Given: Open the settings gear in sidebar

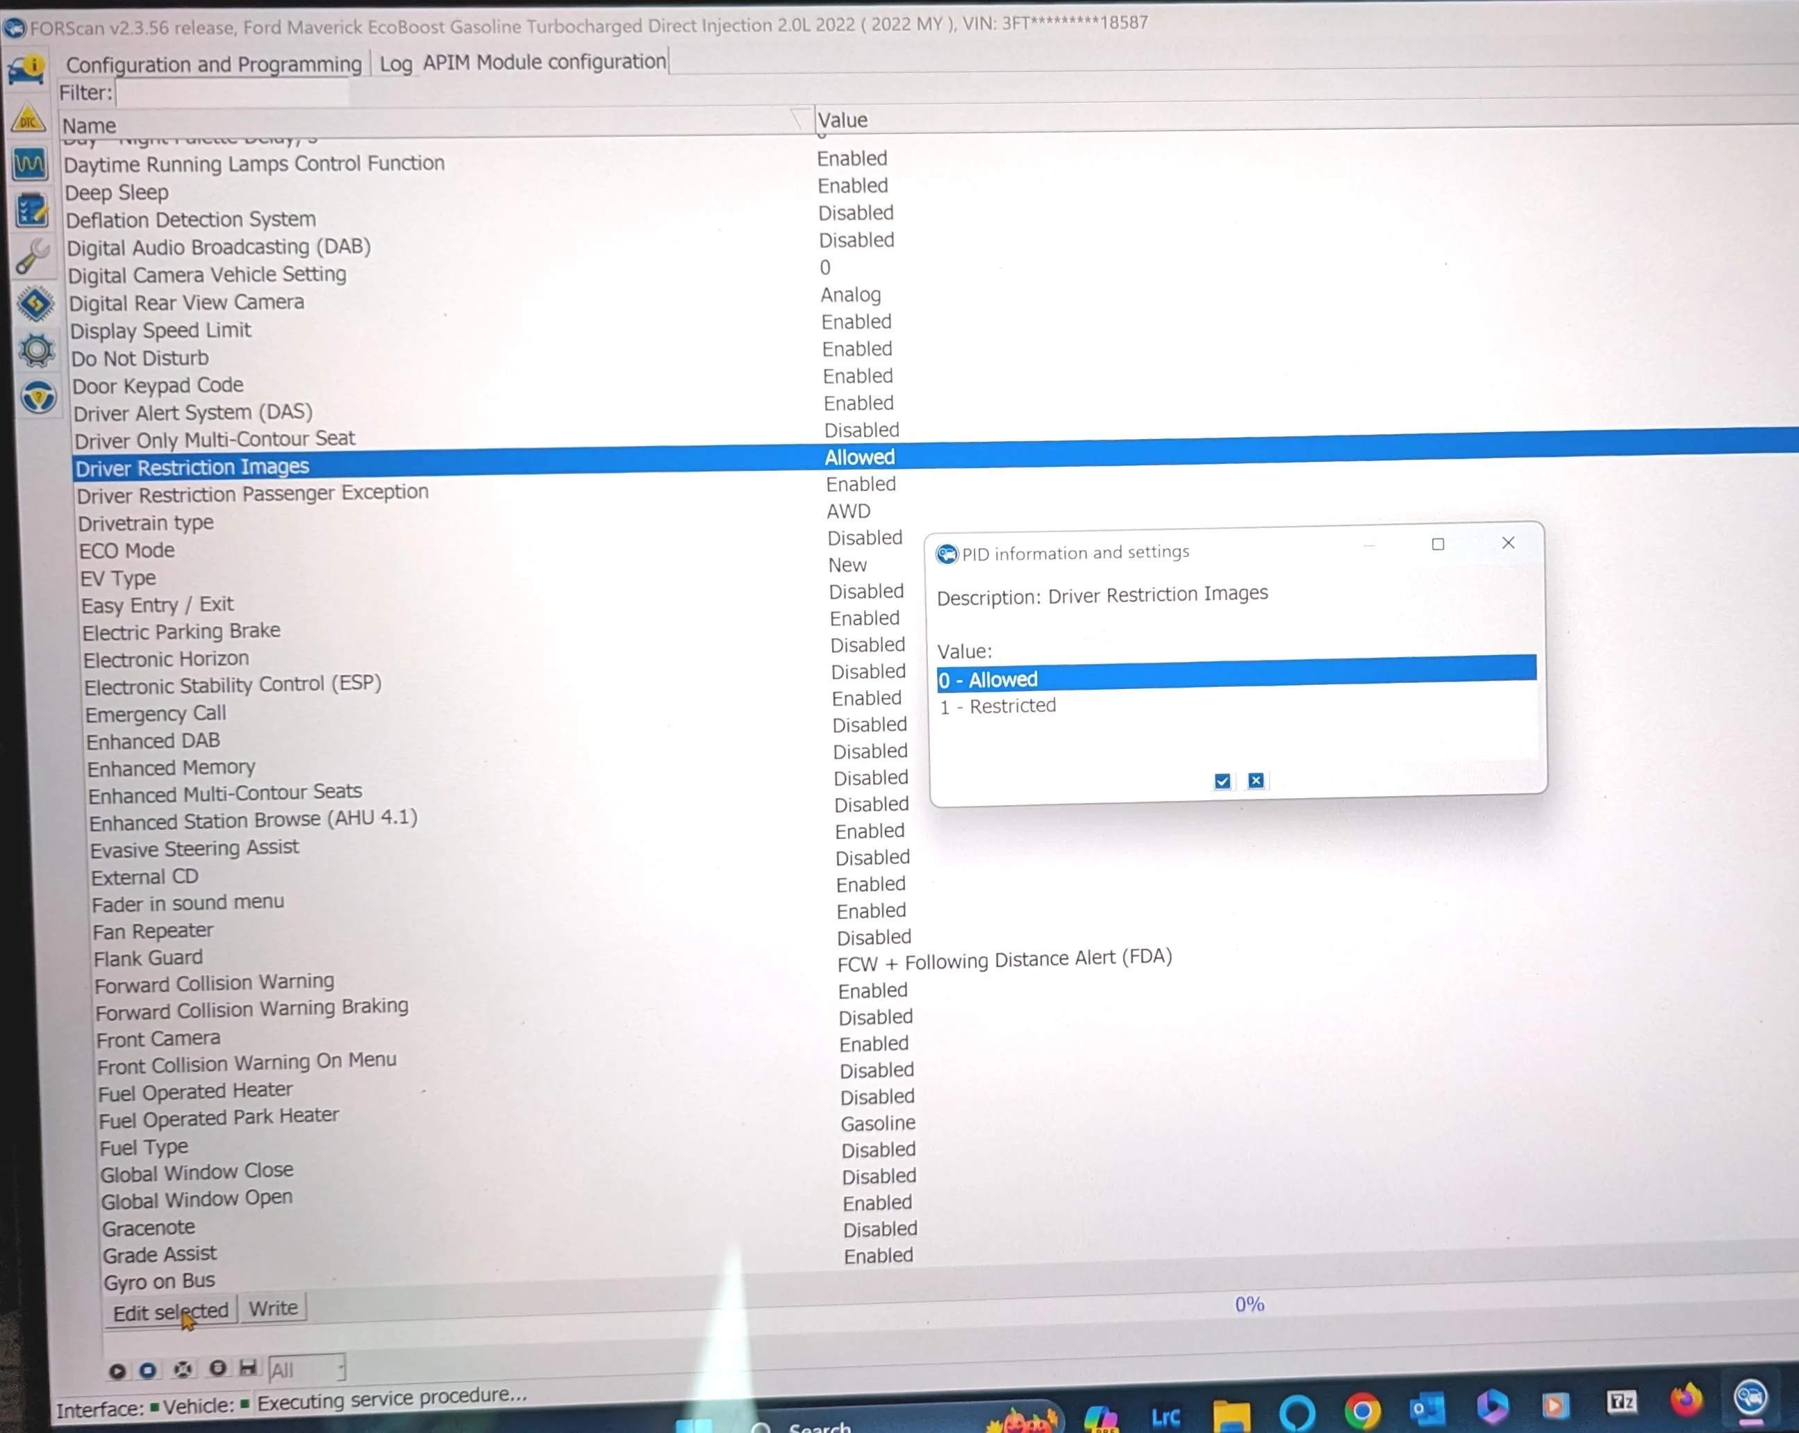Looking at the screenshot, I should tap(37, 351).
